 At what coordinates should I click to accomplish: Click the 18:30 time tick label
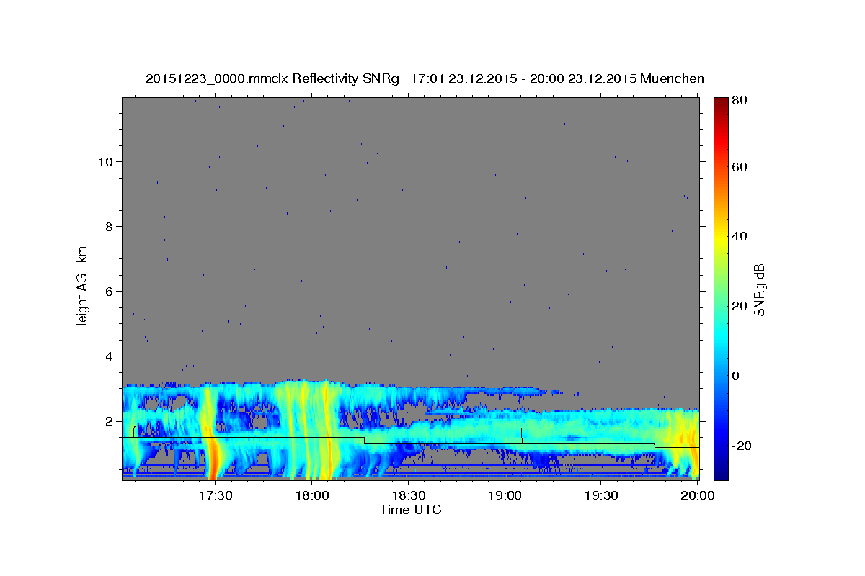pos(408,496)
